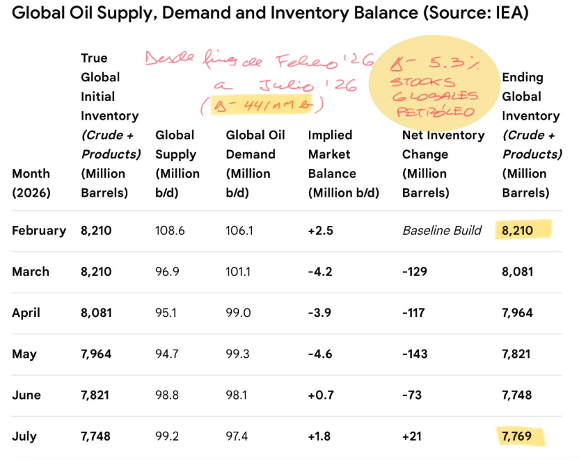Click the table title mentioning IEA
This screenshot has height=465, width=579.
[270, 13]
